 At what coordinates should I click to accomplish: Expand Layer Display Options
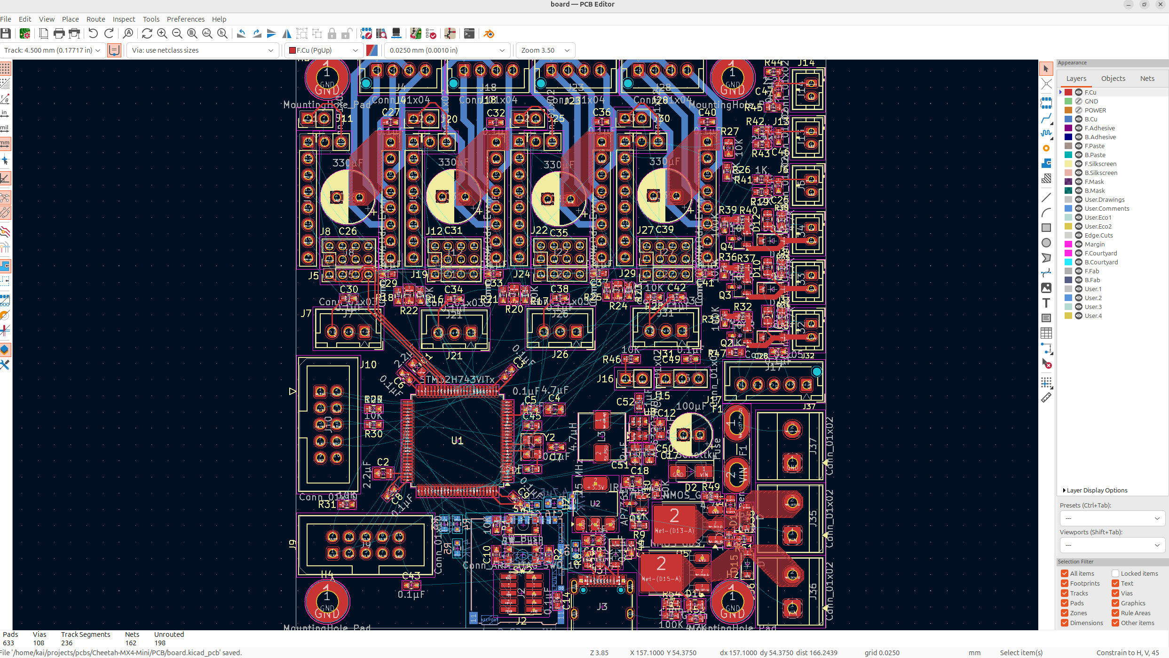pyautogui.click(x=1096, y=490)
